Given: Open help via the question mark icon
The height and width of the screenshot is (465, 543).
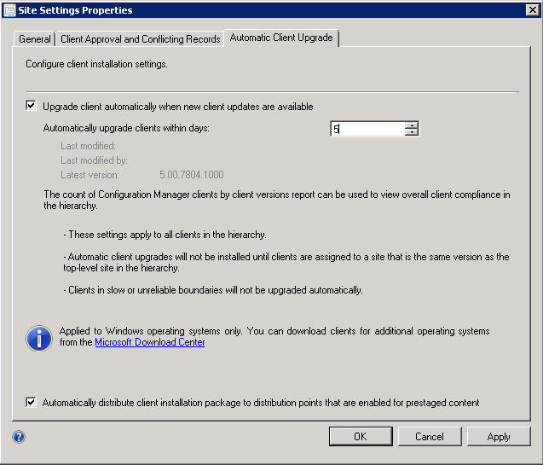Looking at the screenshot, I should click(19, 437).
